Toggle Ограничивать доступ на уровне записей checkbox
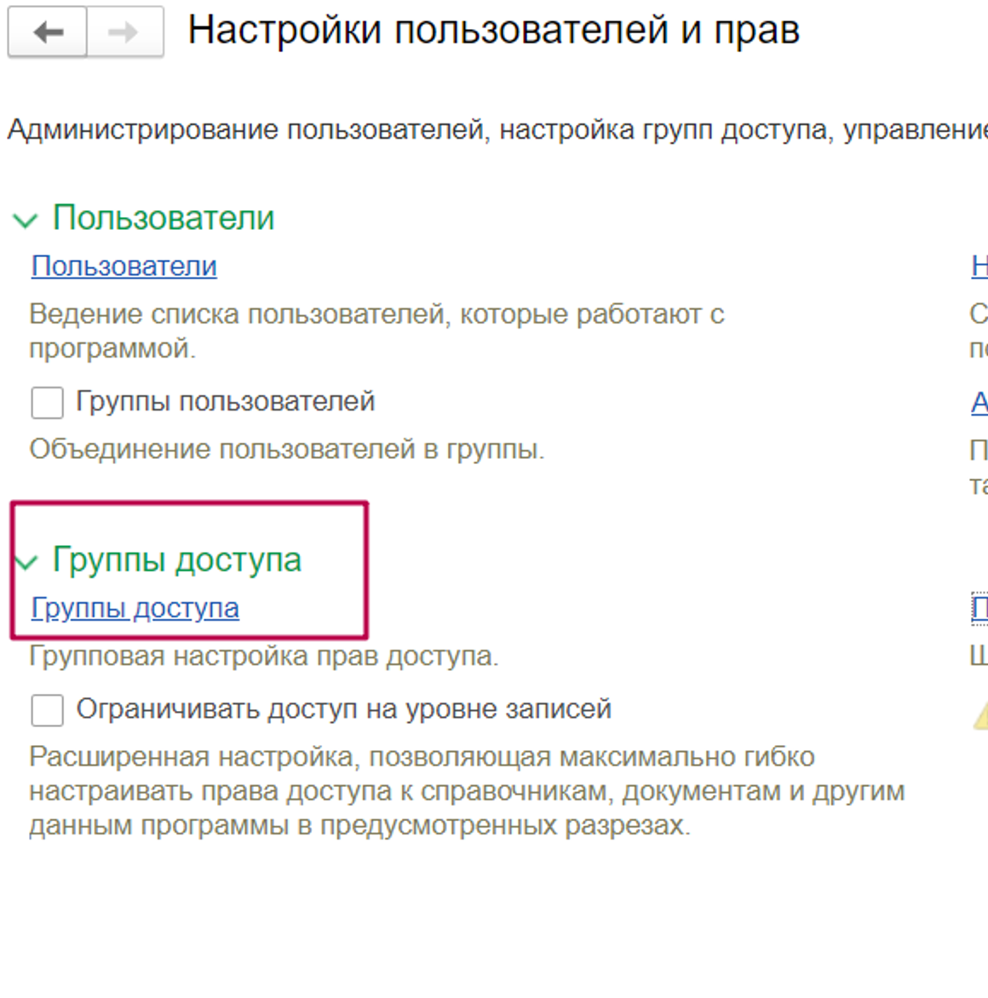This screenshot has height=998, width=988. pos(47,709)
